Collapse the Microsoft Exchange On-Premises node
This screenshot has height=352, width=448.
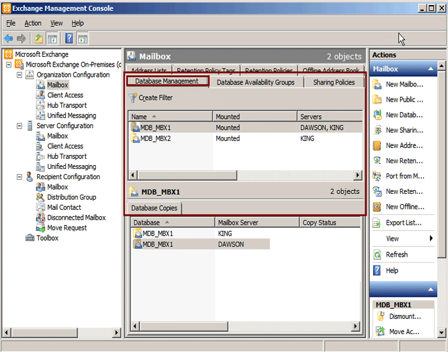(x=9, y=65)
